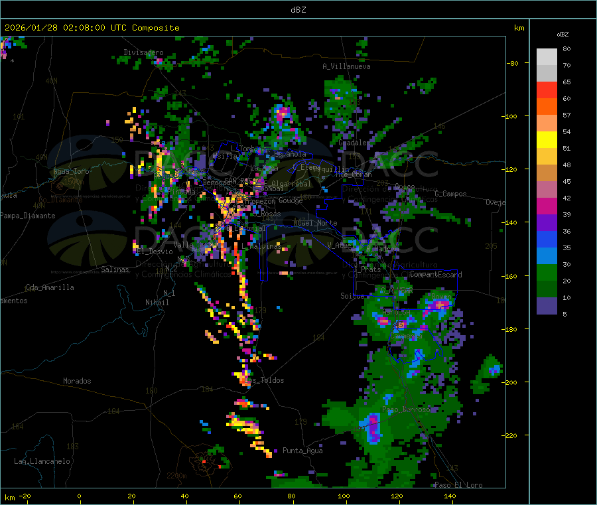The image size is (597, 505).
Task: Click the 'J_Prats' location label
Action: click(367, 269)
